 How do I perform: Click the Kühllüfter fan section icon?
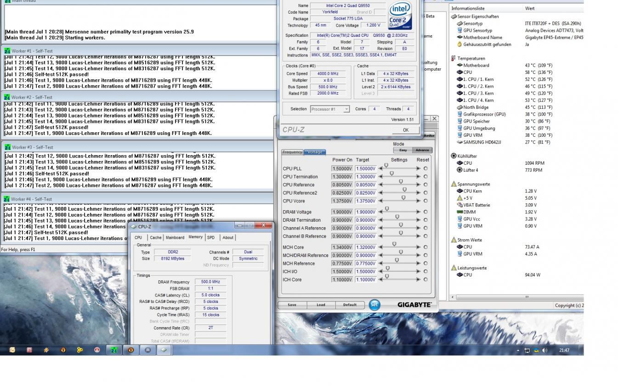tap(454, 156)
